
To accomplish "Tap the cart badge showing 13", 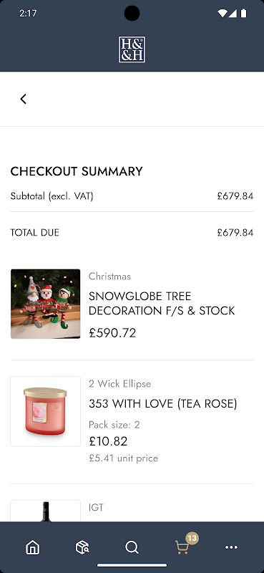I will pos(192,538).
